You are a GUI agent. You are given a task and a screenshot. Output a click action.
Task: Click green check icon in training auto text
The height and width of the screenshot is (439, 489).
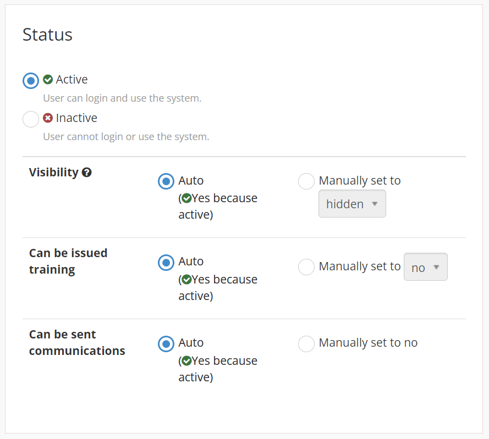click(186, 280)
